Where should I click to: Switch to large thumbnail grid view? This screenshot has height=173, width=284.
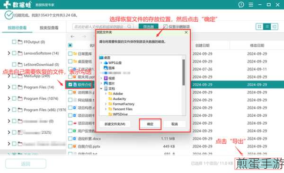pos(259,26)
